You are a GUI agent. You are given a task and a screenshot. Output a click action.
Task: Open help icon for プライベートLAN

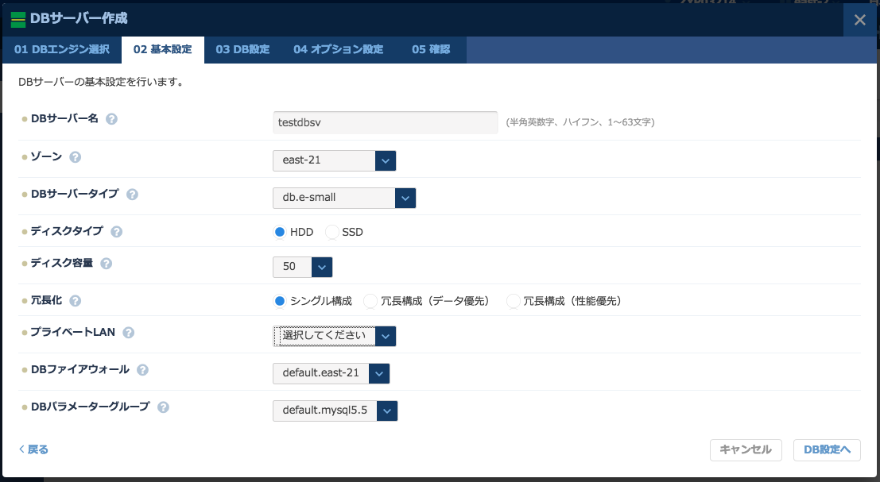tap(129, 333)
